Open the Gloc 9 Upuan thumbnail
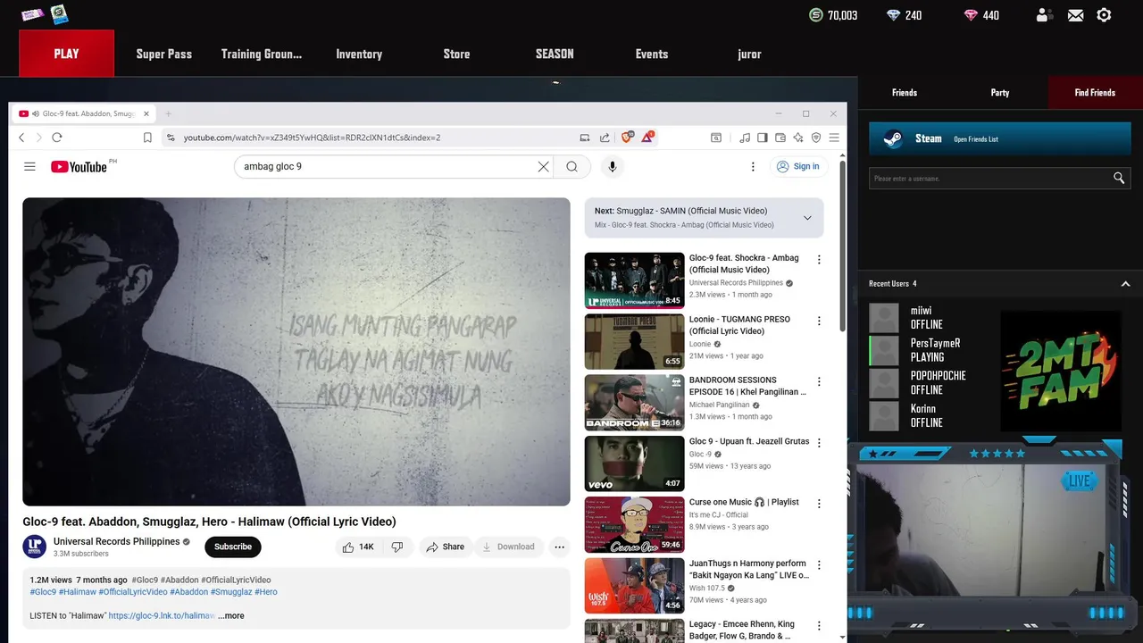 point(634,463)
